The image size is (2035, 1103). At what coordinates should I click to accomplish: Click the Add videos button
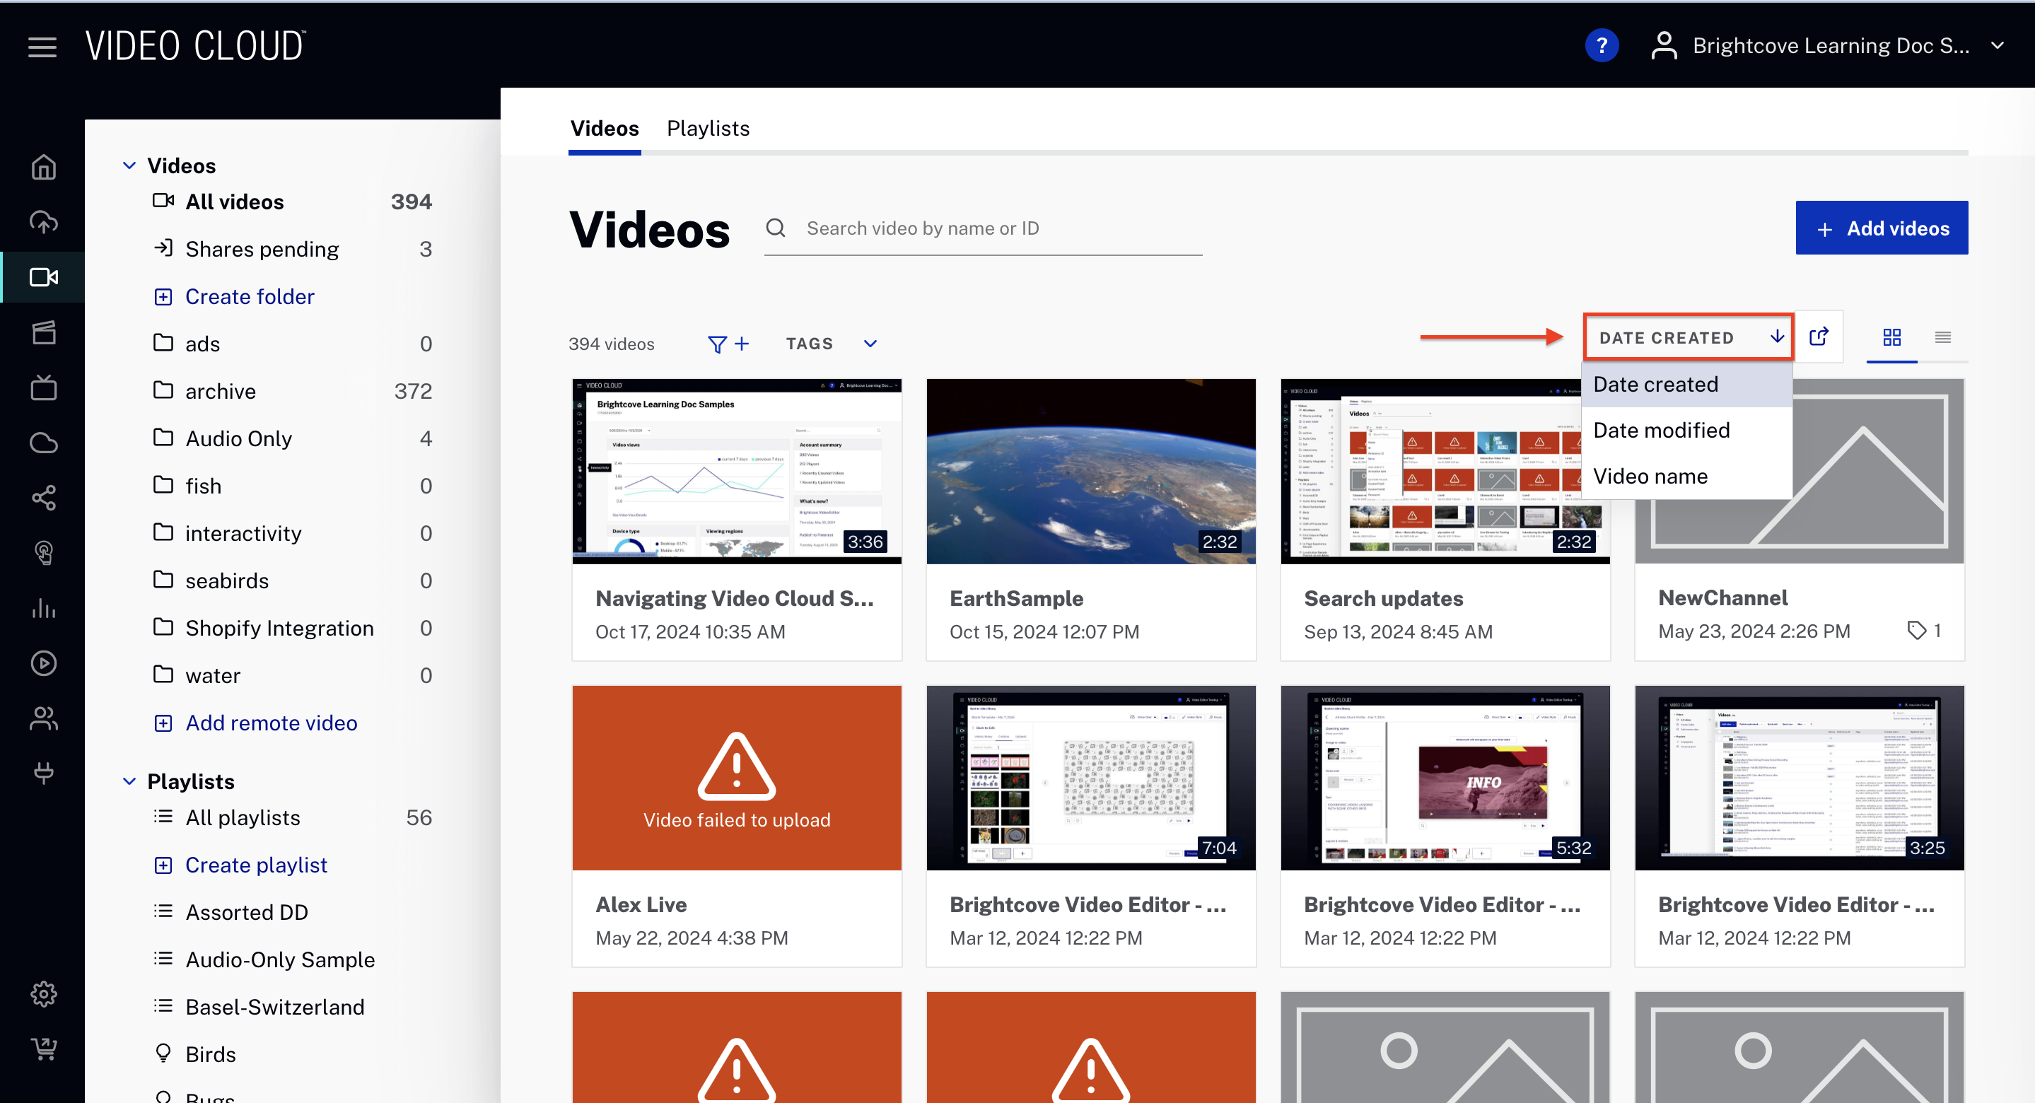1881,228
